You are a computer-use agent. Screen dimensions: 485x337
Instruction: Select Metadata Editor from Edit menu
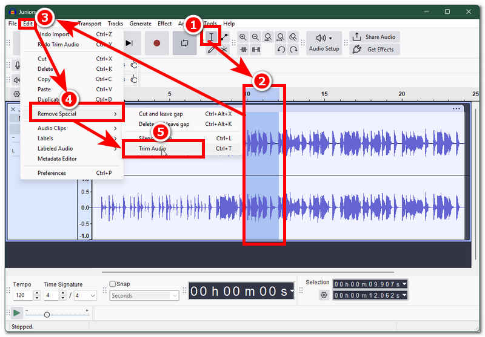pos(73,159)
